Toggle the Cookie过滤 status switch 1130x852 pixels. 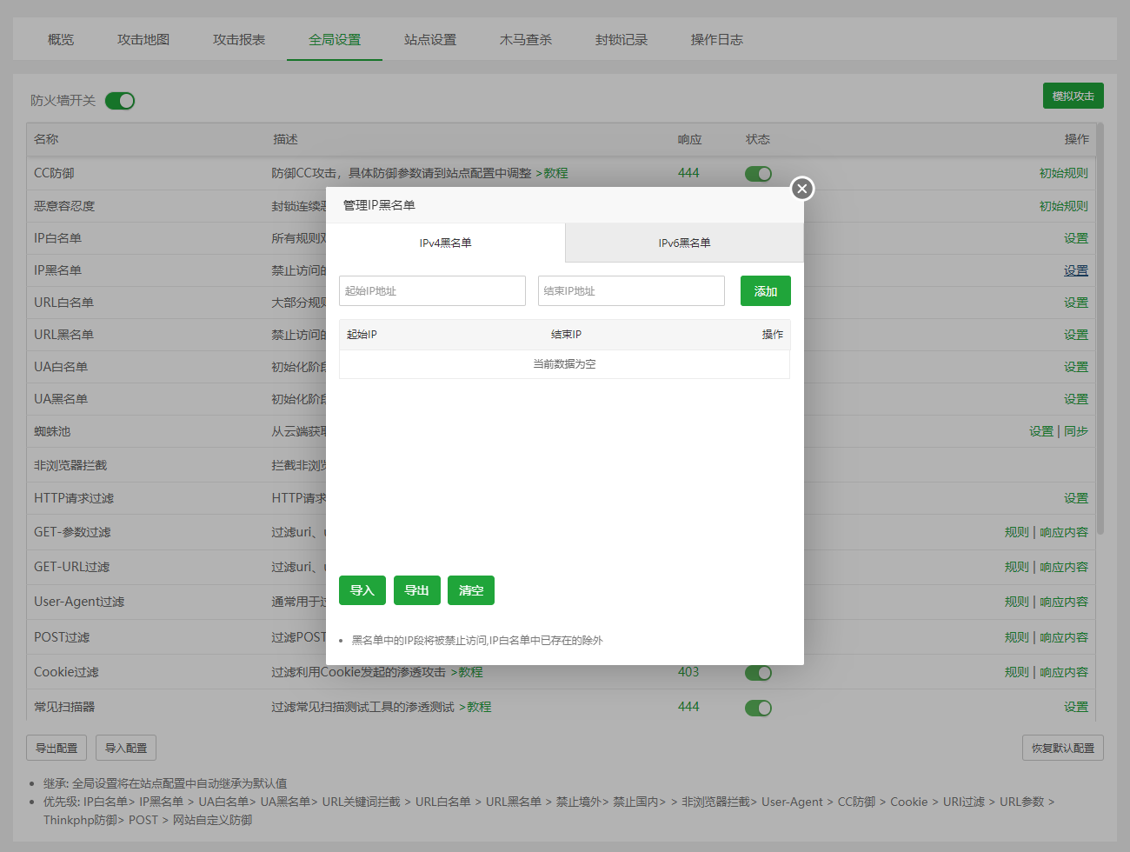[x=758, y=673]
